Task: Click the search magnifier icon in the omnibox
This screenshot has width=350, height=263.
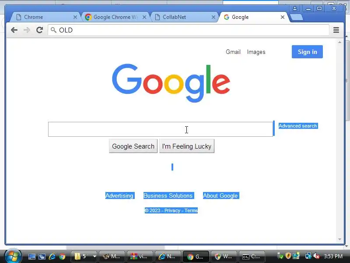Action: tap(53, 30)
